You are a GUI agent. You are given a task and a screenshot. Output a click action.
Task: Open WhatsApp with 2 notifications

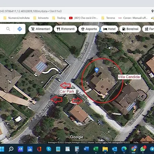tap(143, 149)
